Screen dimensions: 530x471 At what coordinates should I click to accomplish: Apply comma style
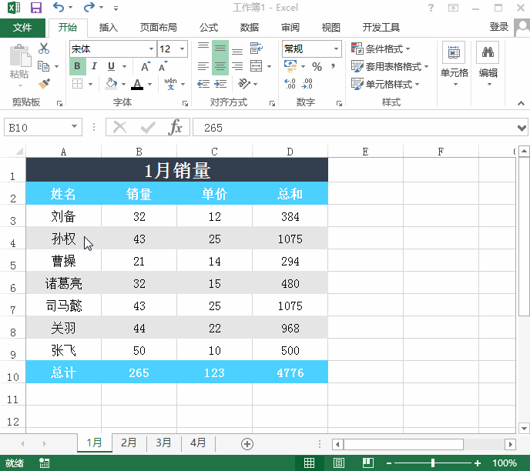(x=334, y=66)
